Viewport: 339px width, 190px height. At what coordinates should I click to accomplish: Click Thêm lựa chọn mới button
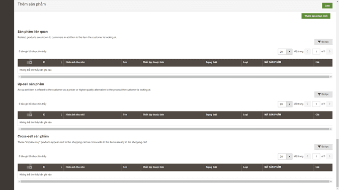(316, 16)
